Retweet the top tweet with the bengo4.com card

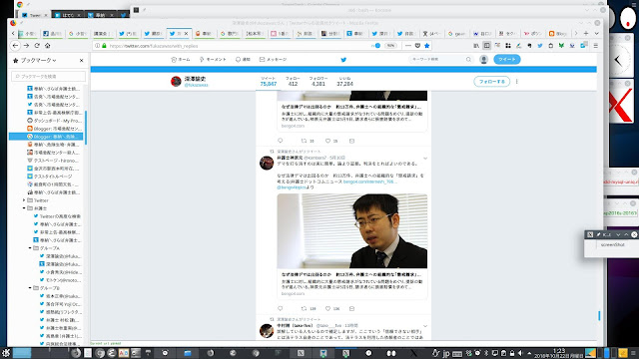304,141
